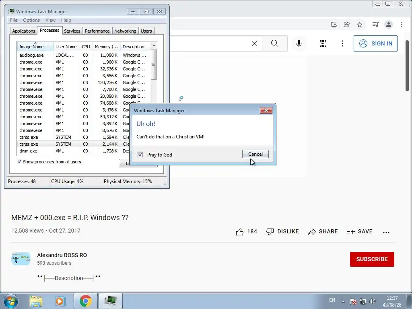
Task: Open the Windows Start orb
Action: [10, 301]
